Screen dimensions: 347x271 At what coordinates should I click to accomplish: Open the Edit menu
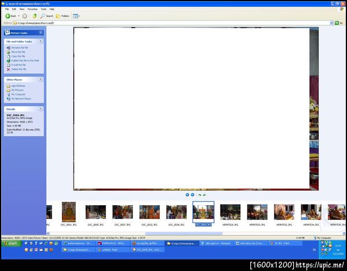tap(14, 9)
